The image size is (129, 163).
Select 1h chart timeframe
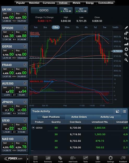point(77,27)
